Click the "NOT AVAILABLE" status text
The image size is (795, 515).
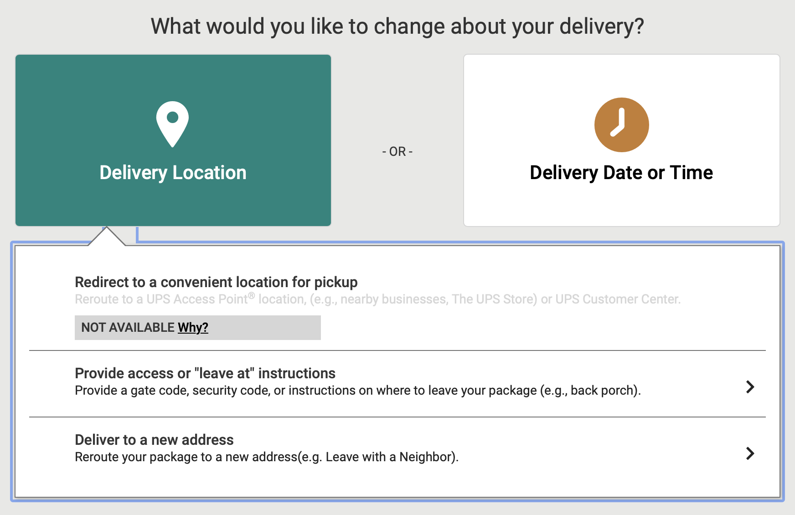128,327
